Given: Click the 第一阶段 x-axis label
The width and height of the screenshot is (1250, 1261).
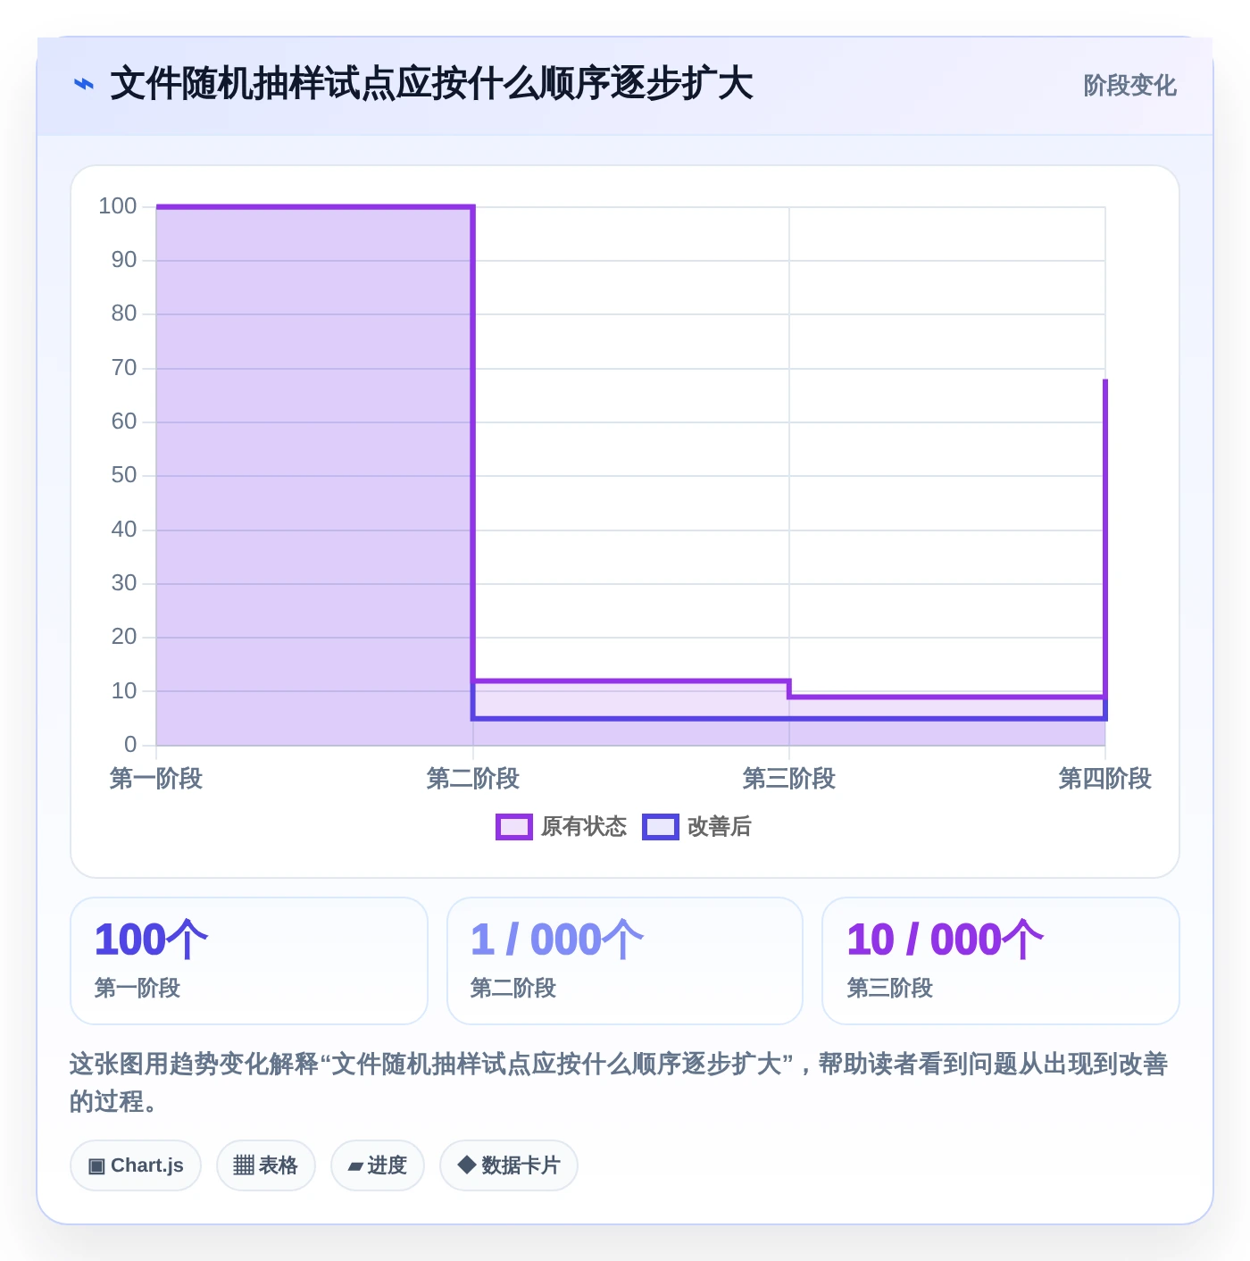Looking at the screenshot, I should [156, 779].
